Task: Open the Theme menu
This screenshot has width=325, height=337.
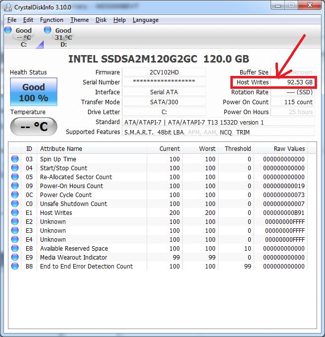Action: 79,20
